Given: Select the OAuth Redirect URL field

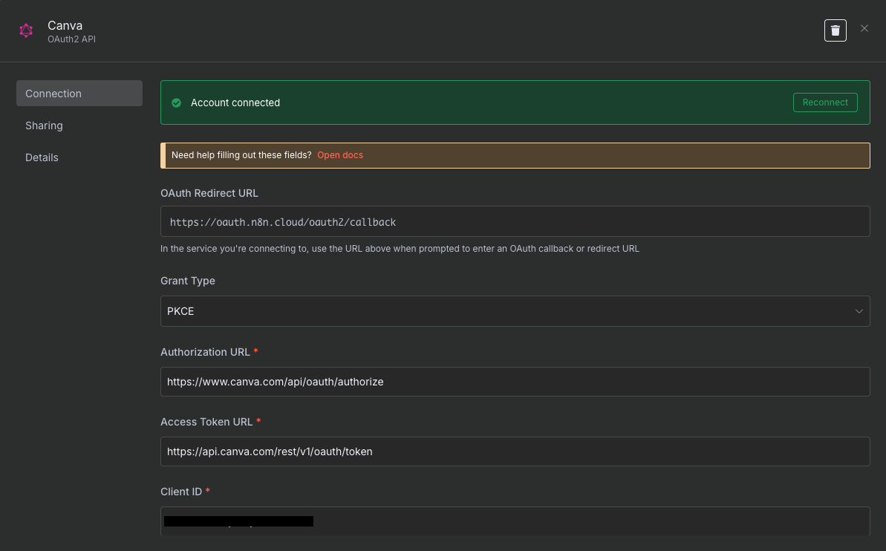Looking at the screenshot, I should click(515, 221).
